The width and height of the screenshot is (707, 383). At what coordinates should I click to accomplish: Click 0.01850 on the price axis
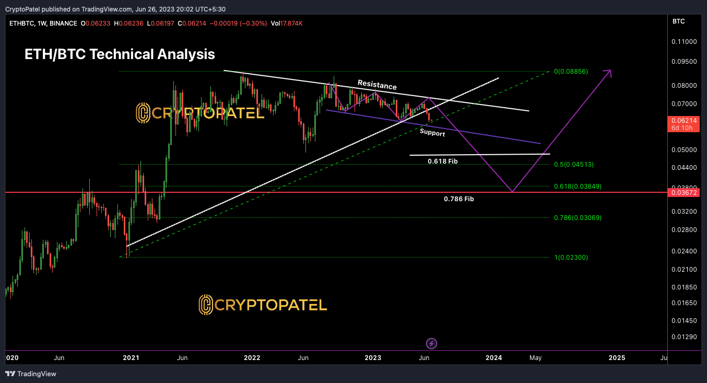[684, 287]
